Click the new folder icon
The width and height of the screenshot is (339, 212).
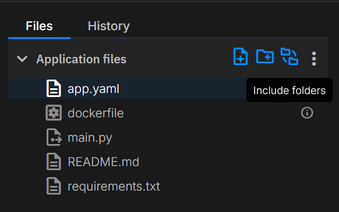[265, 56]
